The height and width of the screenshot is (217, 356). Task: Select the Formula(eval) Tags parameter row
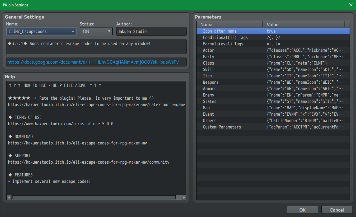[223, 44]
